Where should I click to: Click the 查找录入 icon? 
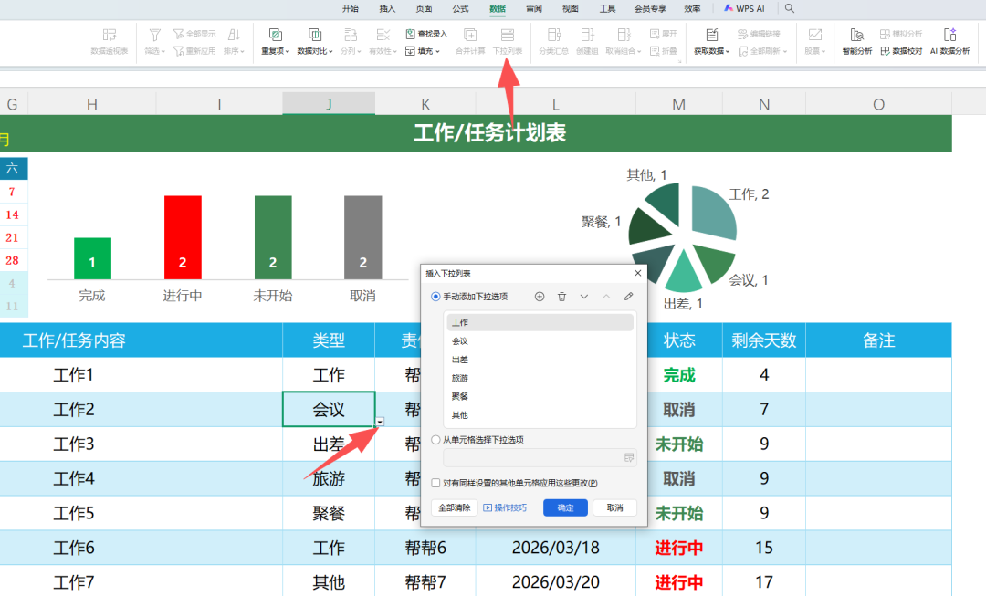[423, 33]
